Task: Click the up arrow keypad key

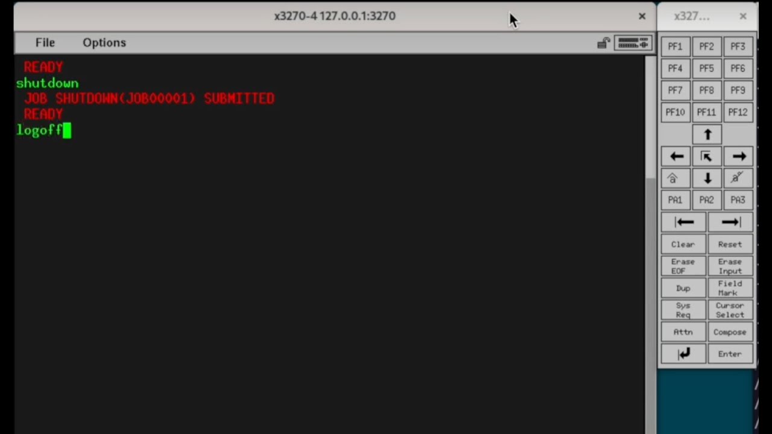Action: (x=707, y=134)
